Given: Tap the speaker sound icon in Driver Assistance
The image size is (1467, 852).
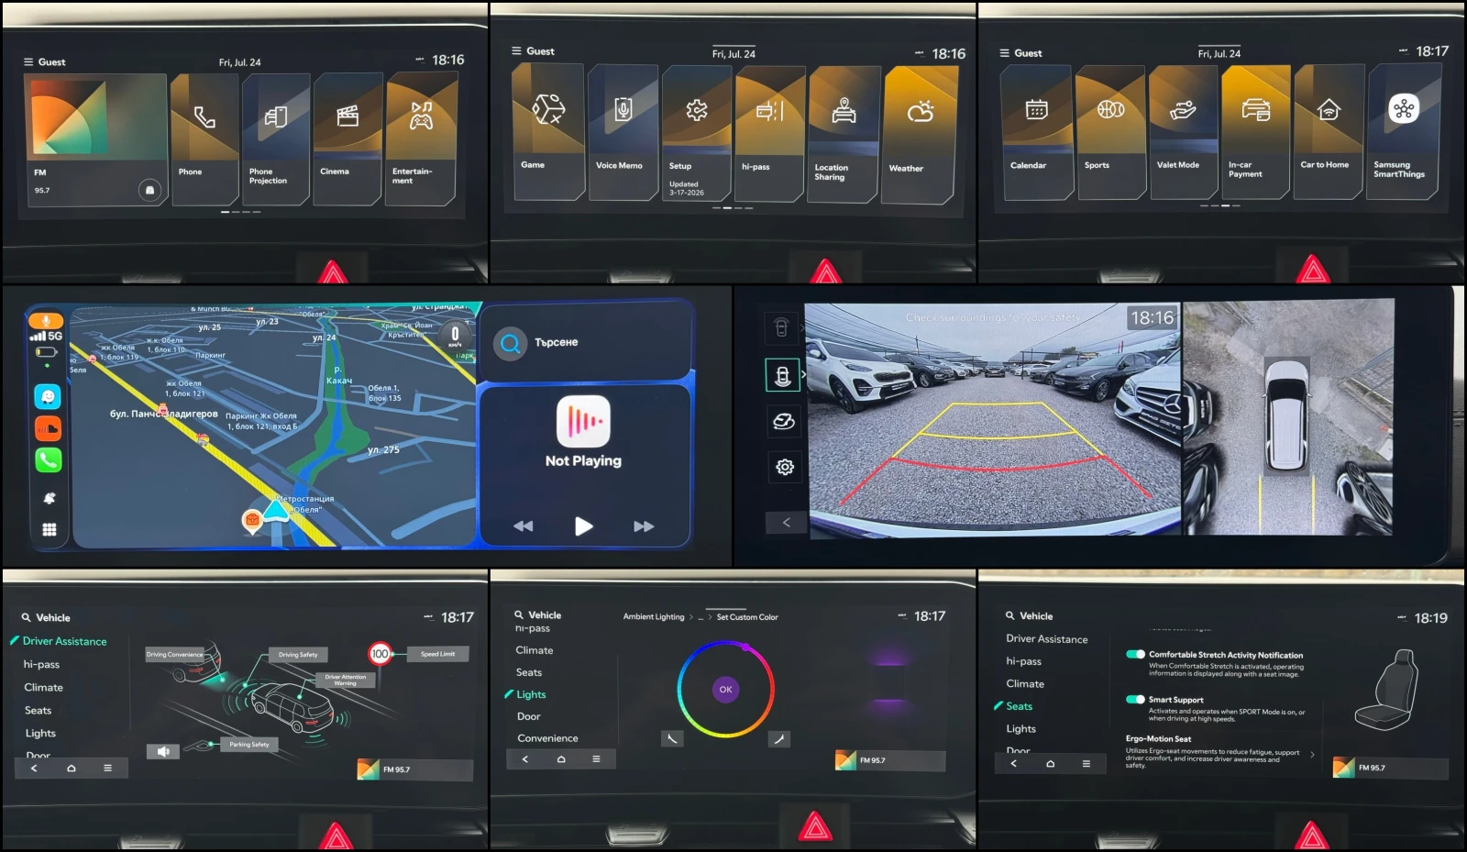Looking at the screenshot, I should point(162,751).
